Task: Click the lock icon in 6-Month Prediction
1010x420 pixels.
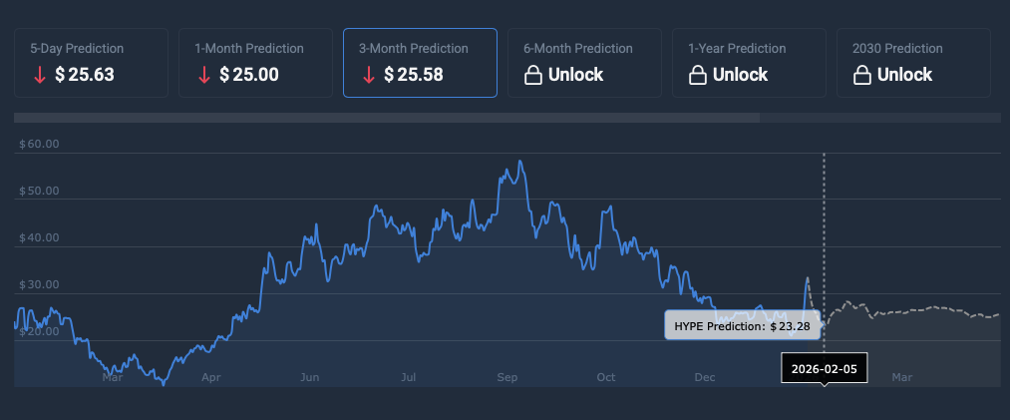Action: (x=533, y=75)
